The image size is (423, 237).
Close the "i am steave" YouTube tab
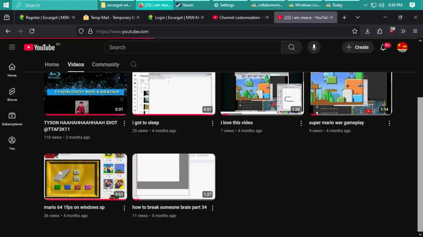tap(331, 17)
